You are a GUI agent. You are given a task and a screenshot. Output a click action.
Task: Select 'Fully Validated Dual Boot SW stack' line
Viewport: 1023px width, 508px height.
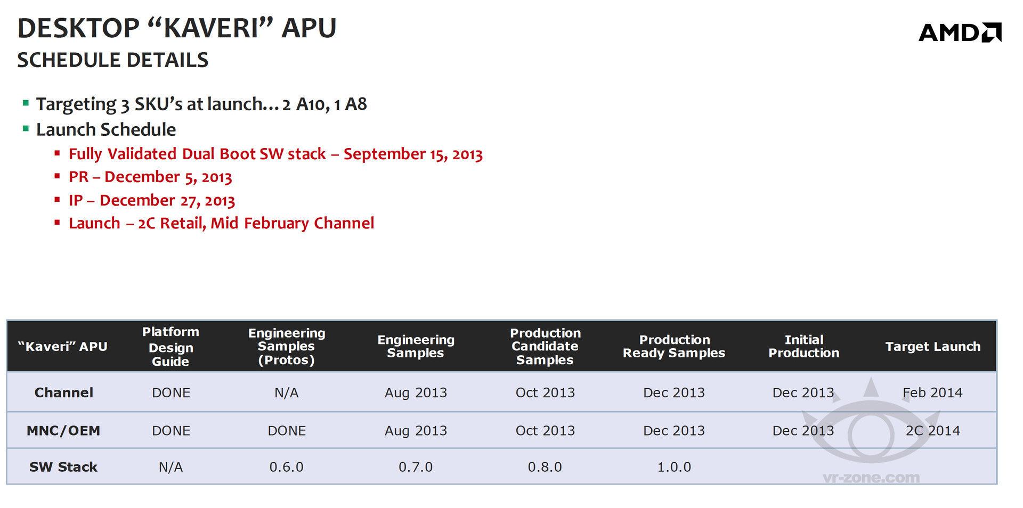click(275, 154)
